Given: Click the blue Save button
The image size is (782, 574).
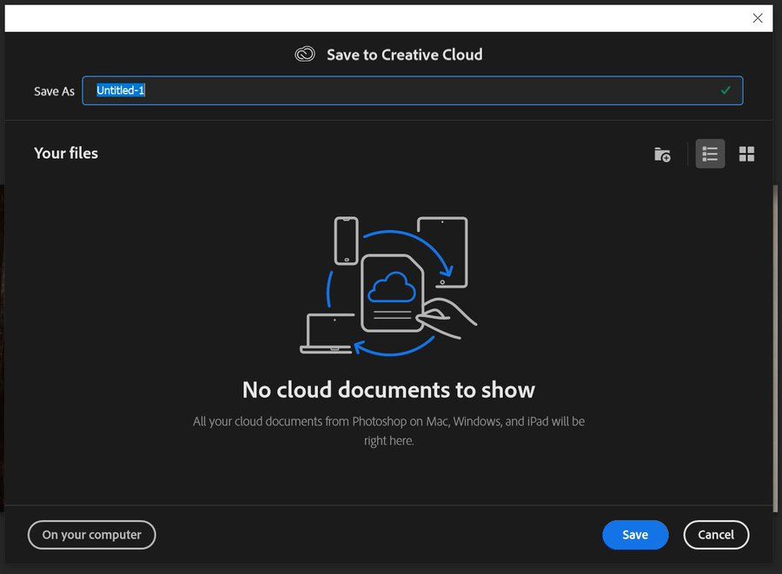Looking at the screenshot, I should [x=635, y=535].
